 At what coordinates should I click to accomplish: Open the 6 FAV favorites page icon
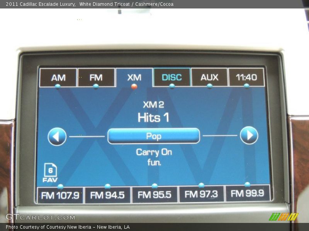click(50, 172)
